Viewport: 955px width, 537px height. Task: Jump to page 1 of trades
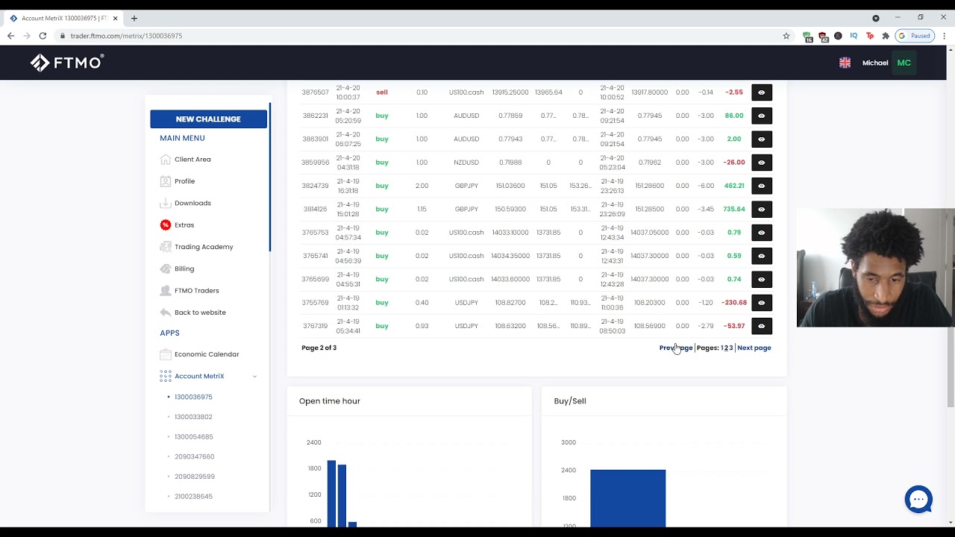722,348
